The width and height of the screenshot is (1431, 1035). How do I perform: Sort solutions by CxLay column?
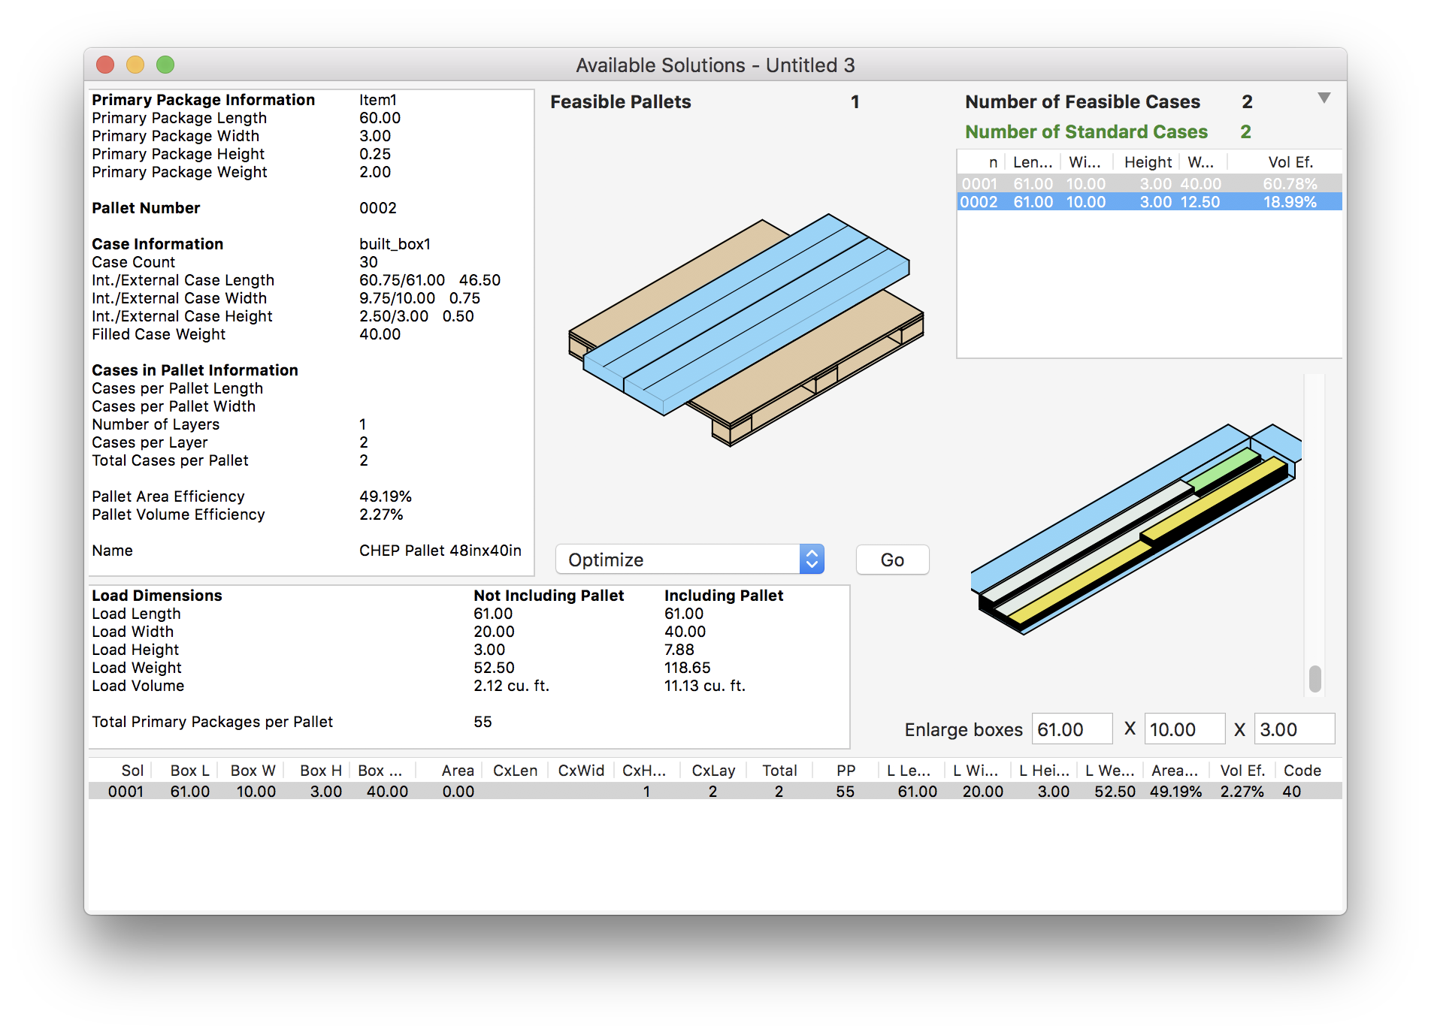click(x=713, y=770)
